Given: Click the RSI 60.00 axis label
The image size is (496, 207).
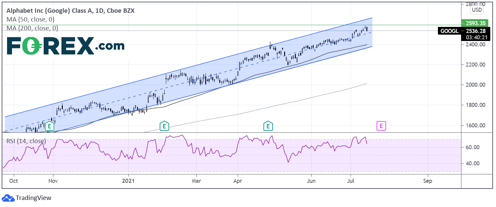Looking at the screenshot, I should click(x=472, y=147).
